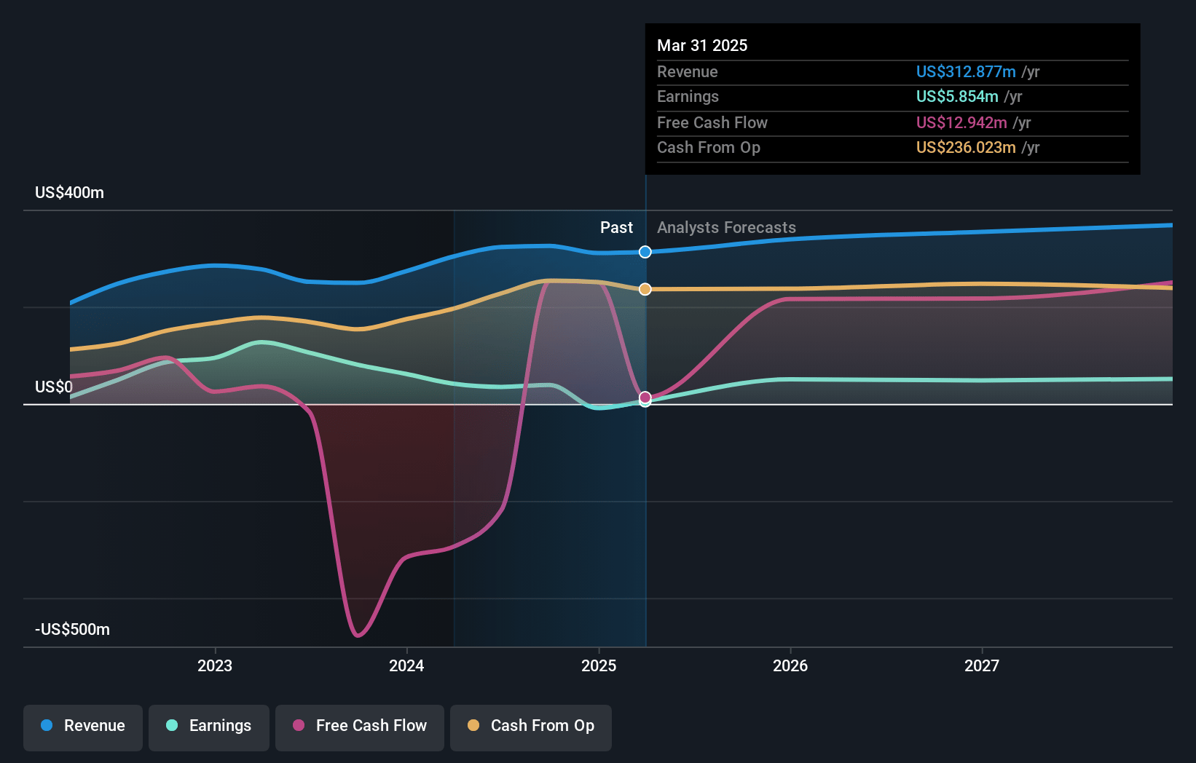Toggle the Free Cash Flow legend button
The width and height of the screenshot is (1196, 763).
click(360, 727)
